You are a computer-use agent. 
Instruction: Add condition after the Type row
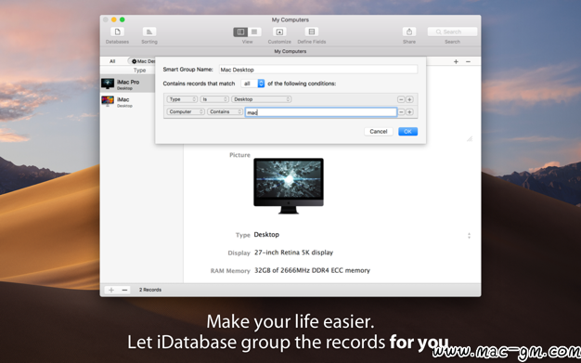[409, 99]
